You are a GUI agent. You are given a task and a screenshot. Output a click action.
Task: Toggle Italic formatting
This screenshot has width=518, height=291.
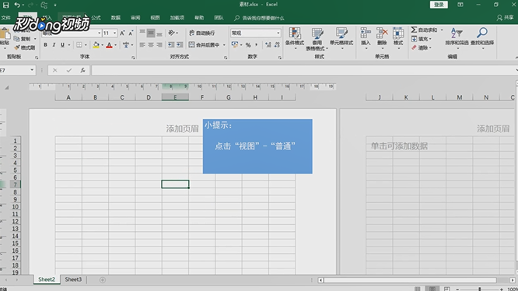54,45
